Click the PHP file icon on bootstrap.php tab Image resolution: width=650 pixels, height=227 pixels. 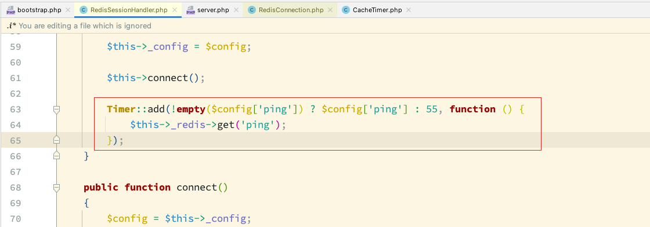point(10,10)
